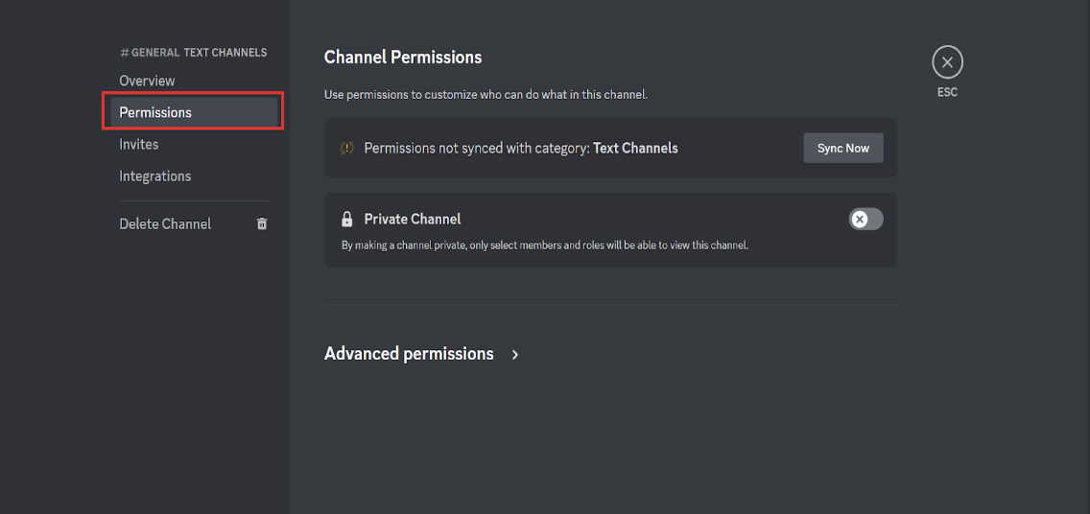1090x514 pixels.
Task: Expand the Advanced permissions section
Action: coord(409,354)
